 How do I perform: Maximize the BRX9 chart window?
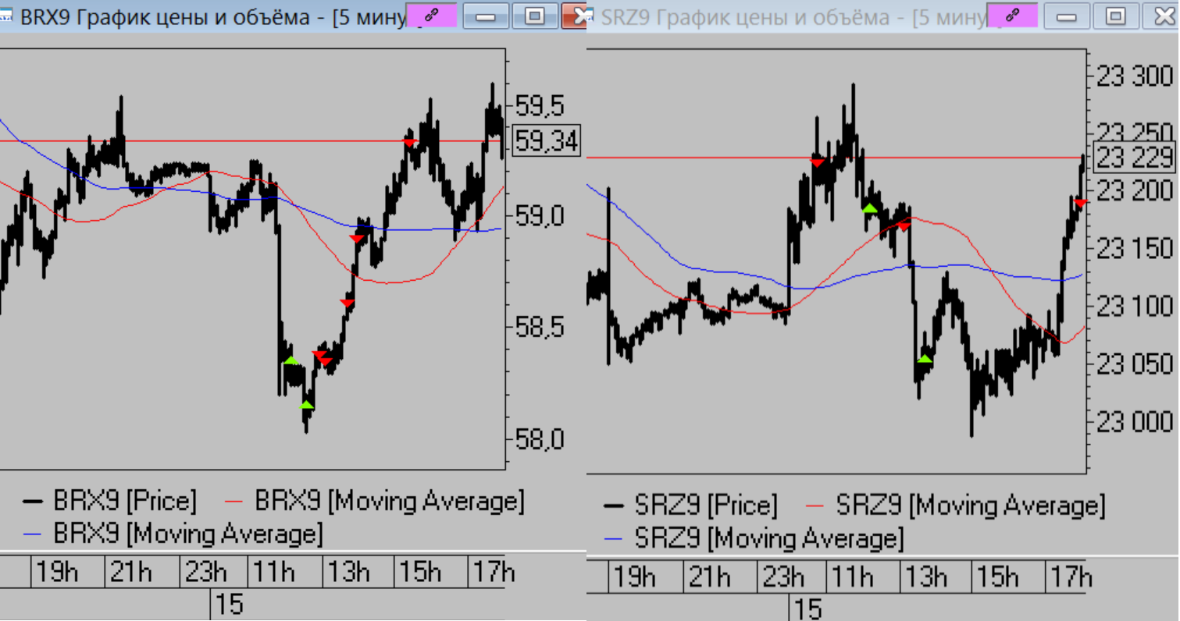(x=535, y=16)
